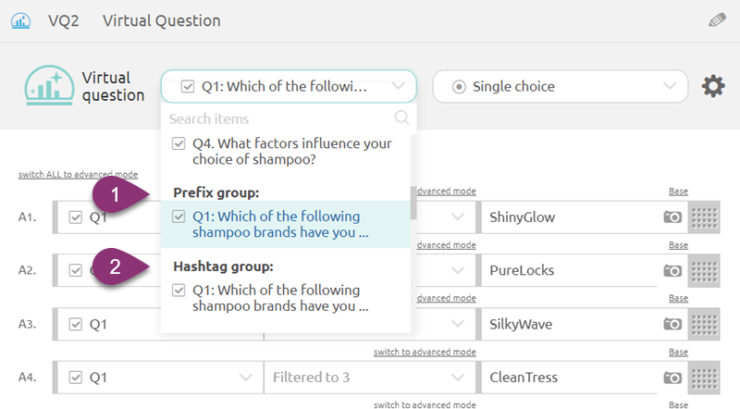The image size is (740, 409).
Task: Toggle the Q1 checkbox in row A3
Action: (76, 324)
